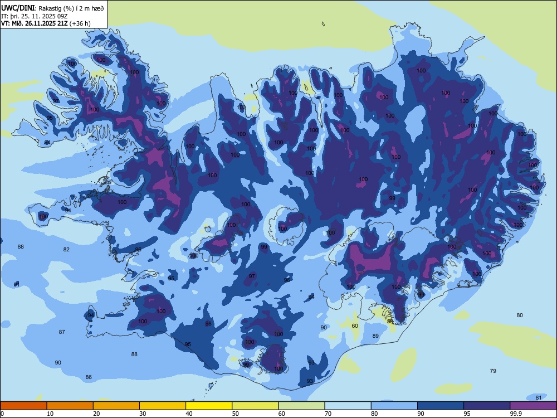
Task: Click the '10' legend tick label
Action: [50, 414]
